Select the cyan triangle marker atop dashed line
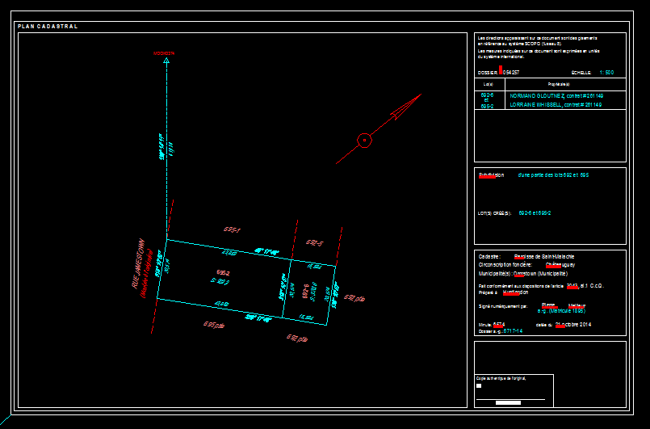Screen dimensions: 650x429 click(x=166, y=61)
